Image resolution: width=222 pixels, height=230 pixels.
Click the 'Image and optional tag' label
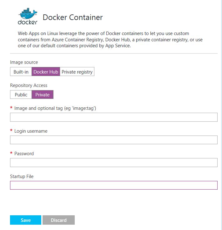(x=55, y=108)
